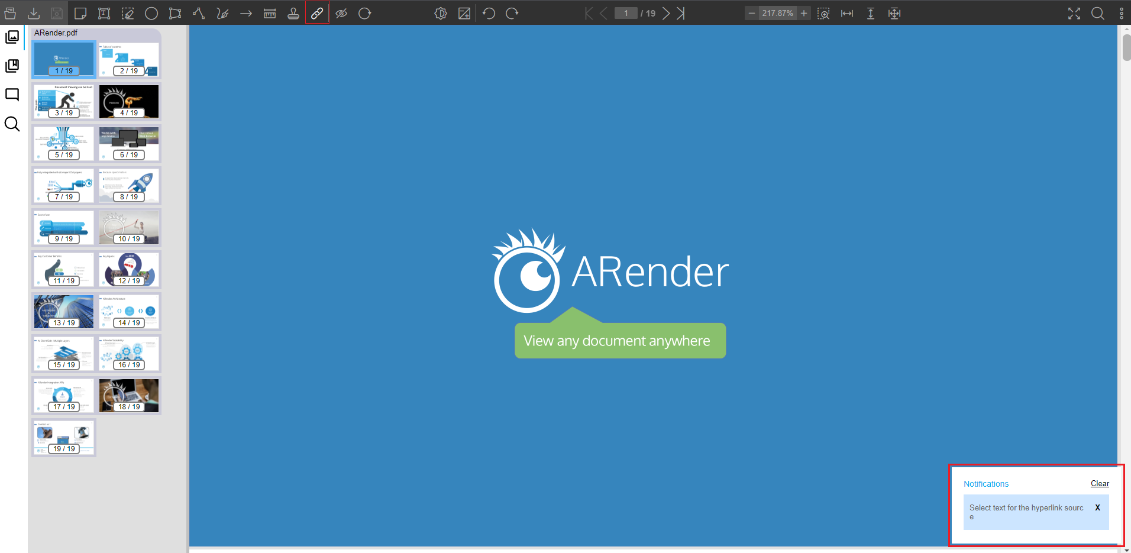Select the stamp annotation tool

[x=293, y=13]
